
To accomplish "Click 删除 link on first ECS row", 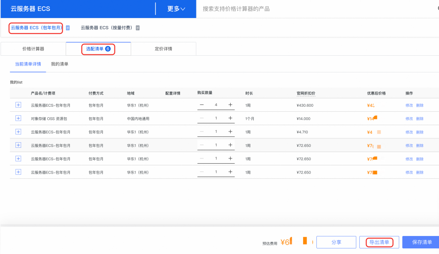I will click(420, 105).
